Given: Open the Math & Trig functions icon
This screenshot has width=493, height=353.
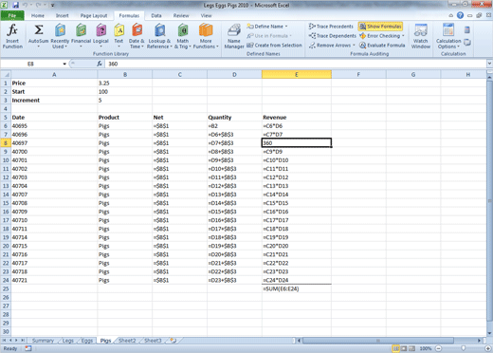Looking at the screenshot, I should [183, 30].
